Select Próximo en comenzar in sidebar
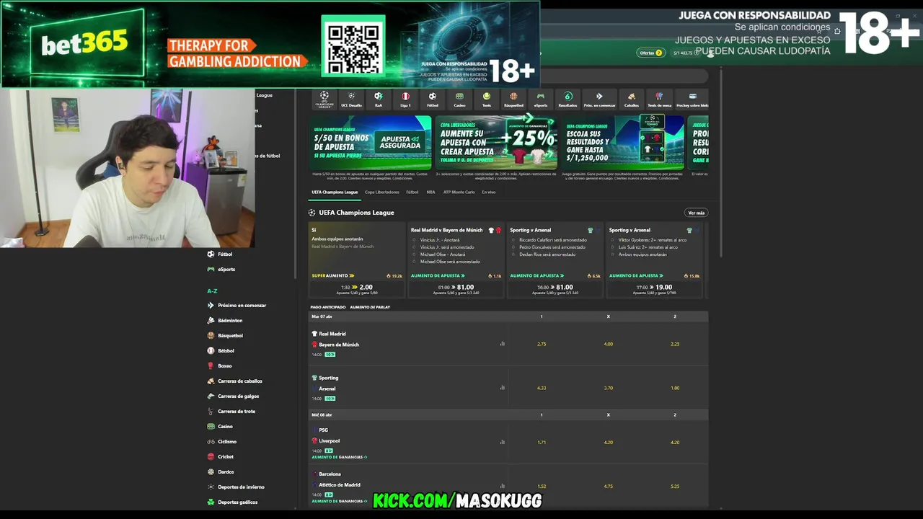This screenshot has width=923, height=519. 240,305
